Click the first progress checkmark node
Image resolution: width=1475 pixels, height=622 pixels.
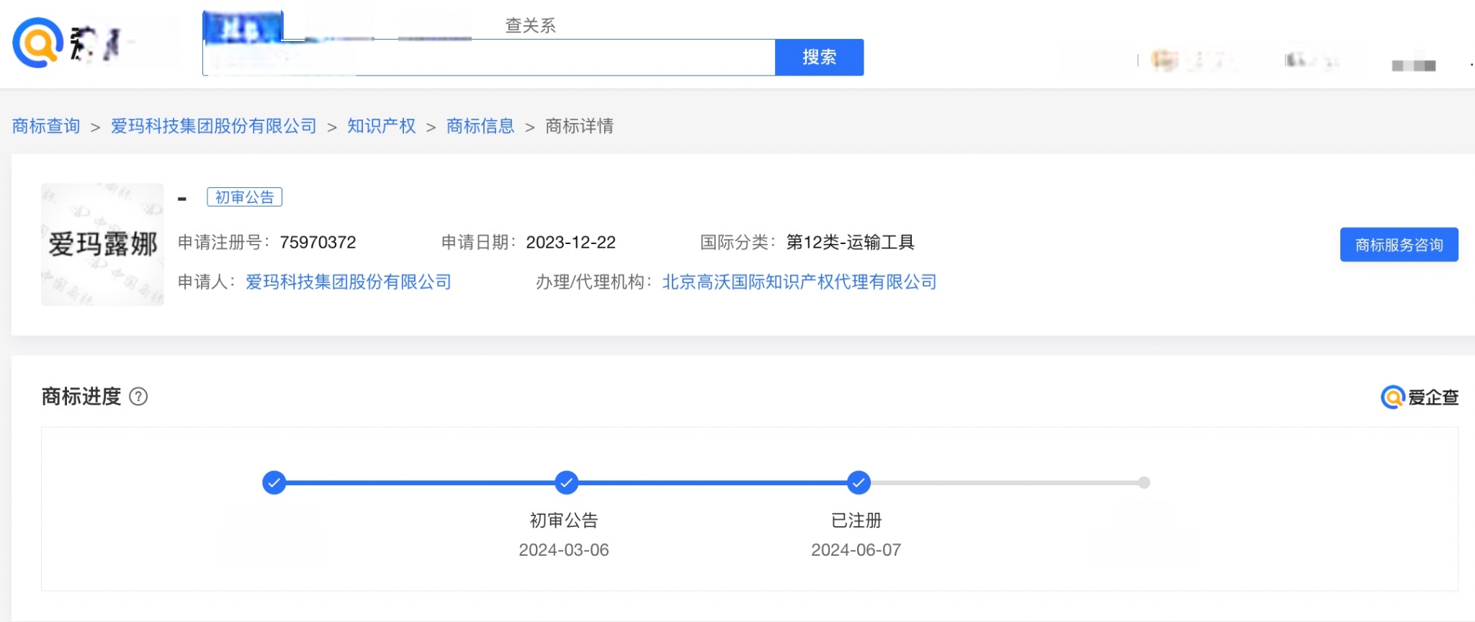274,482
